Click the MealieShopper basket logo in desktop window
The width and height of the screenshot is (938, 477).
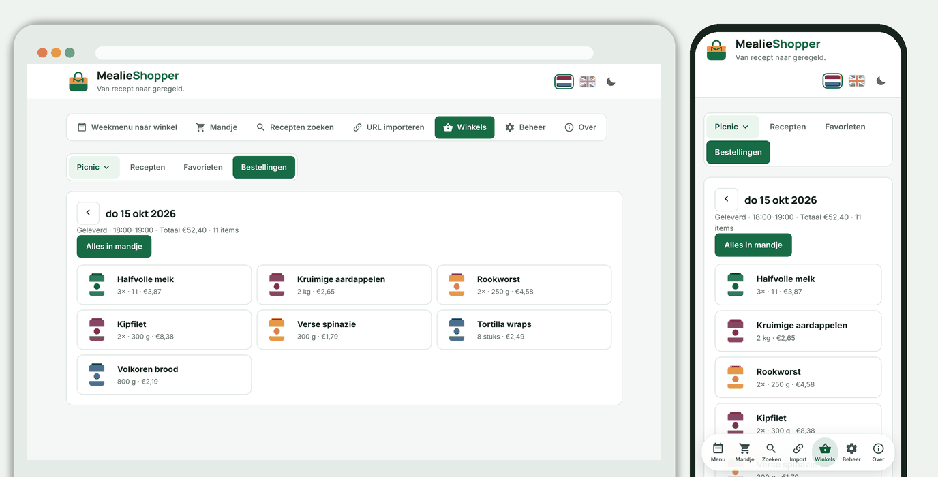(x=78, y=82)
